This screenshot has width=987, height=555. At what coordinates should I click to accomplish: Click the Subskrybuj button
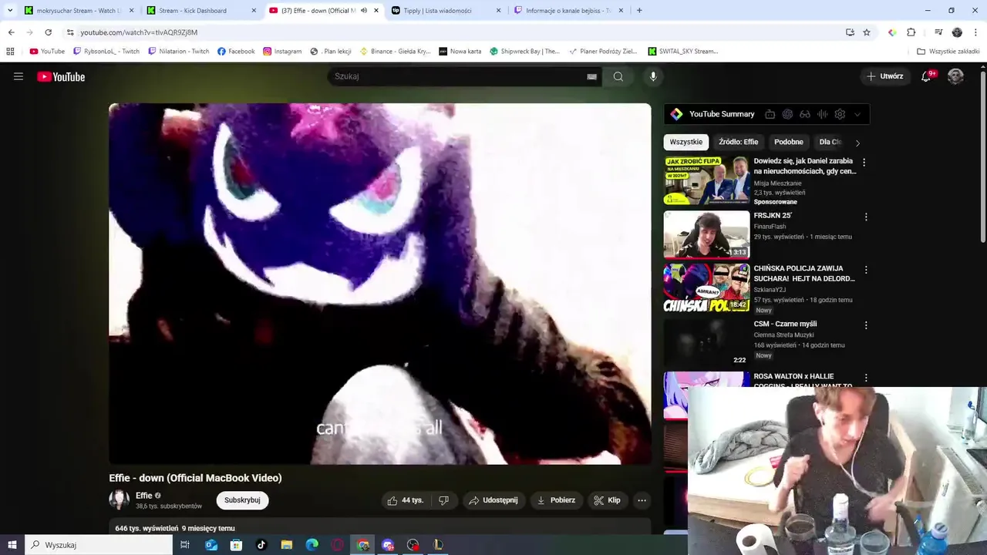[242, 500]
